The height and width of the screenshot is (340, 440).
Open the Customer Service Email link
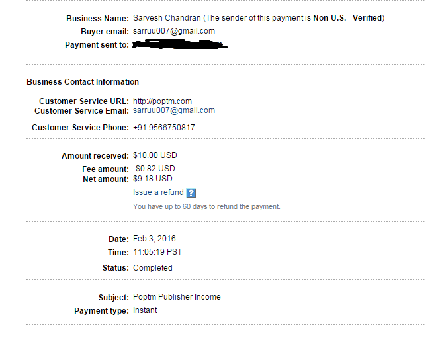point(173,111)
